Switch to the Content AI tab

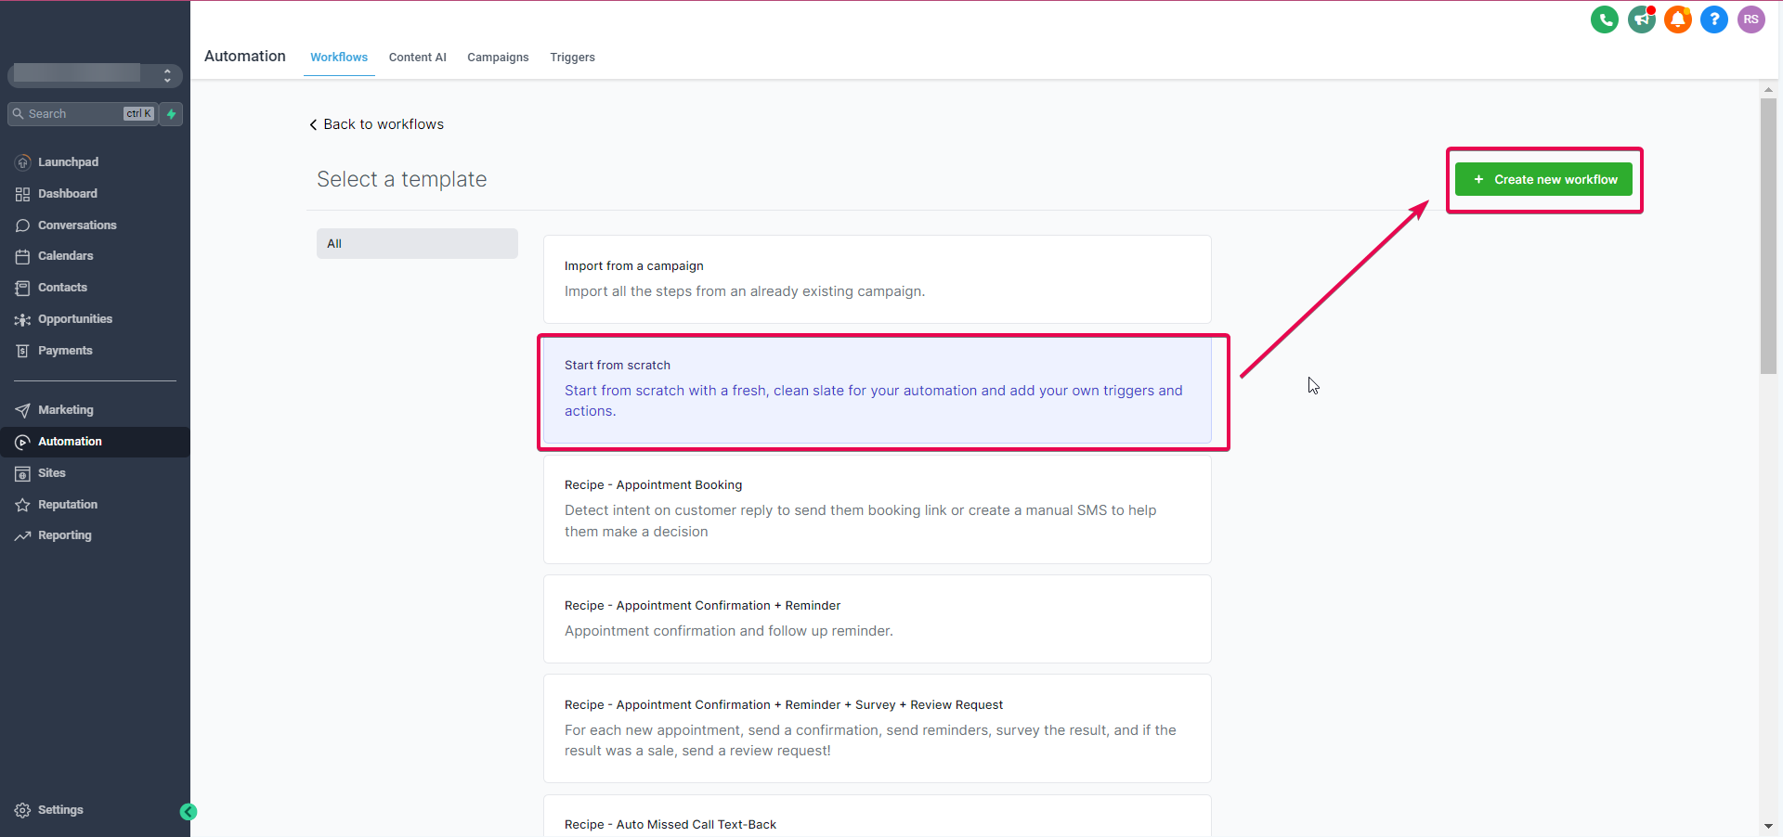pyautogui.click(x=417, y=58)
